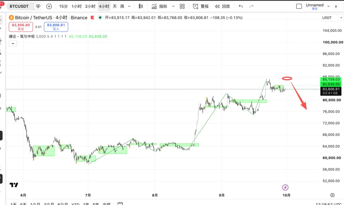The image size is (344, 205).
Task: Click the 高=83,942.01 high value
Action: 144,18
